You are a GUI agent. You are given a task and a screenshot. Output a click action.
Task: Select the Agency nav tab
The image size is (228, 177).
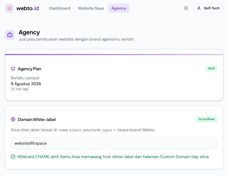coord(119,8)
